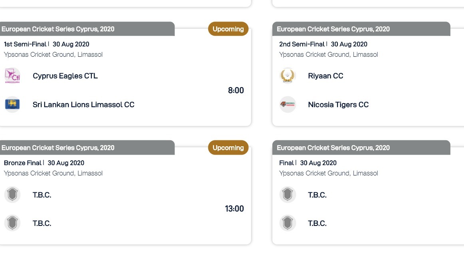Click Upcoming badge on Bronze Final card

pos(228,147)
